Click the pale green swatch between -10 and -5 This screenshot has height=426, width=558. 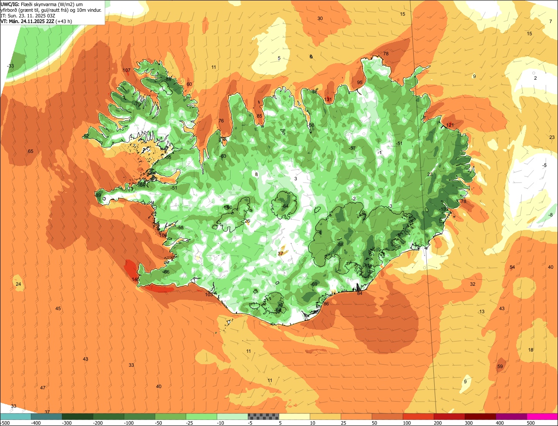click(x=232, y=416)
